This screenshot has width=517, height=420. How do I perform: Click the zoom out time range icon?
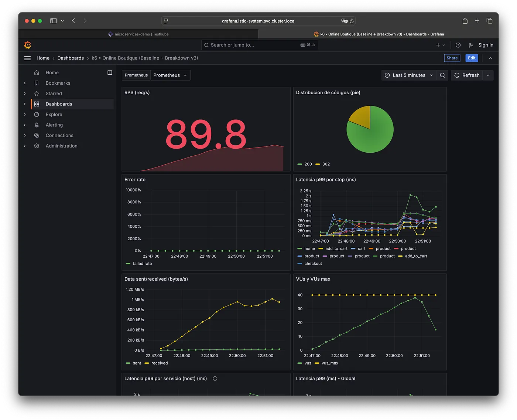click(x=442, y=75)
